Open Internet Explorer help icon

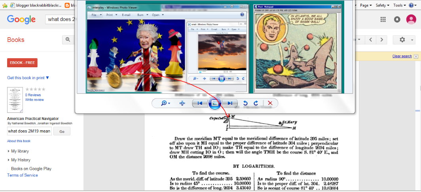[x=411, y=5]
